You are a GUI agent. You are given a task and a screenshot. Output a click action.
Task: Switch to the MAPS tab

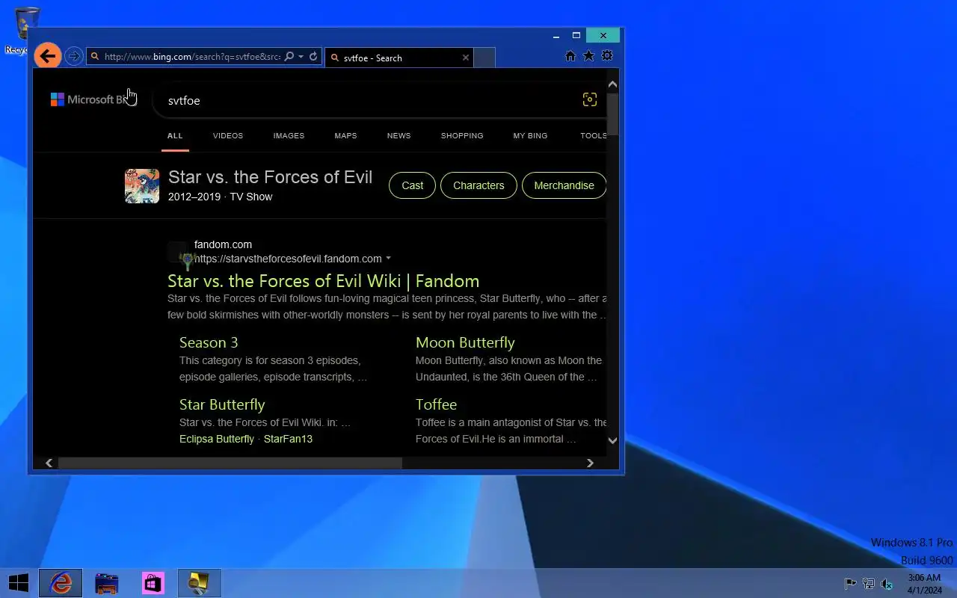345,136
